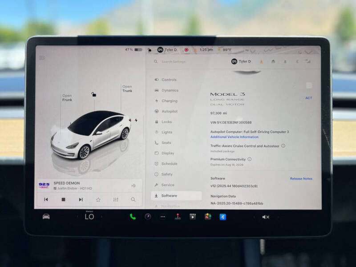The image size is (356, 267).
Task: Tap software version v12 (2025.44...) text
Action: [x=234, y=186]
